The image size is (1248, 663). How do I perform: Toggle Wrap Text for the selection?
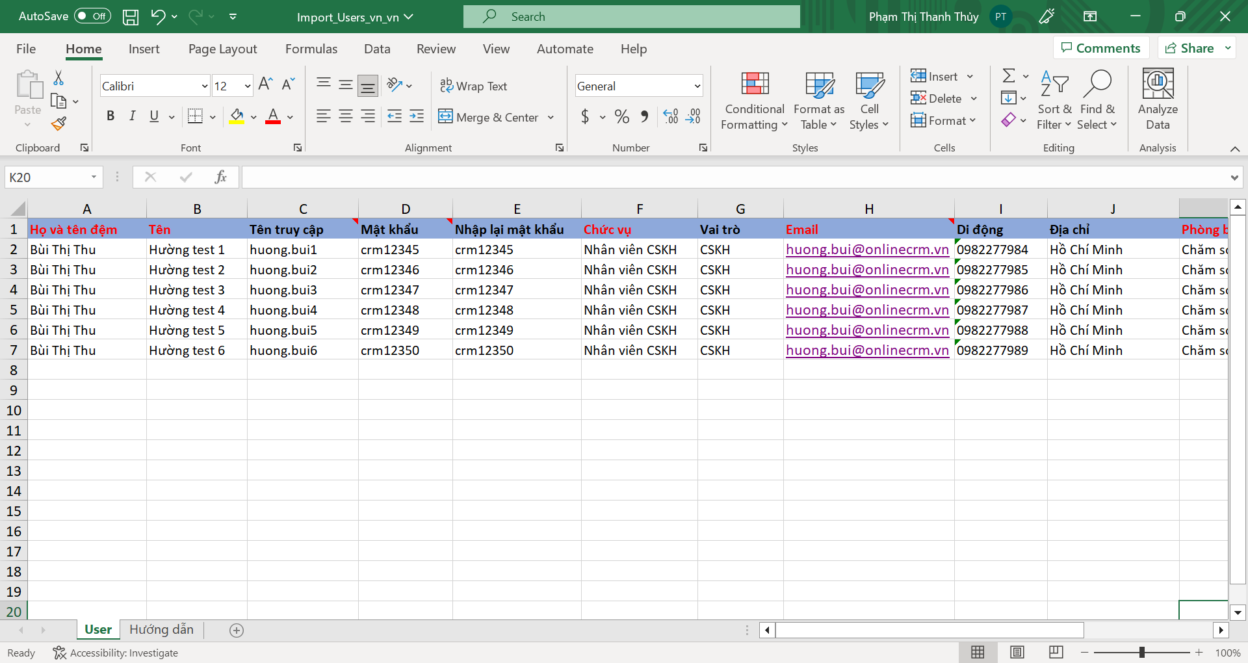(x=474, y=85)
